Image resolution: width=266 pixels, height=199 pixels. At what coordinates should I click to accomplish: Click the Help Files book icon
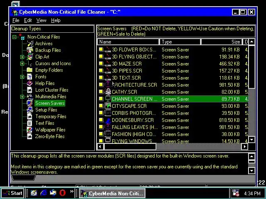coord(30,83)
